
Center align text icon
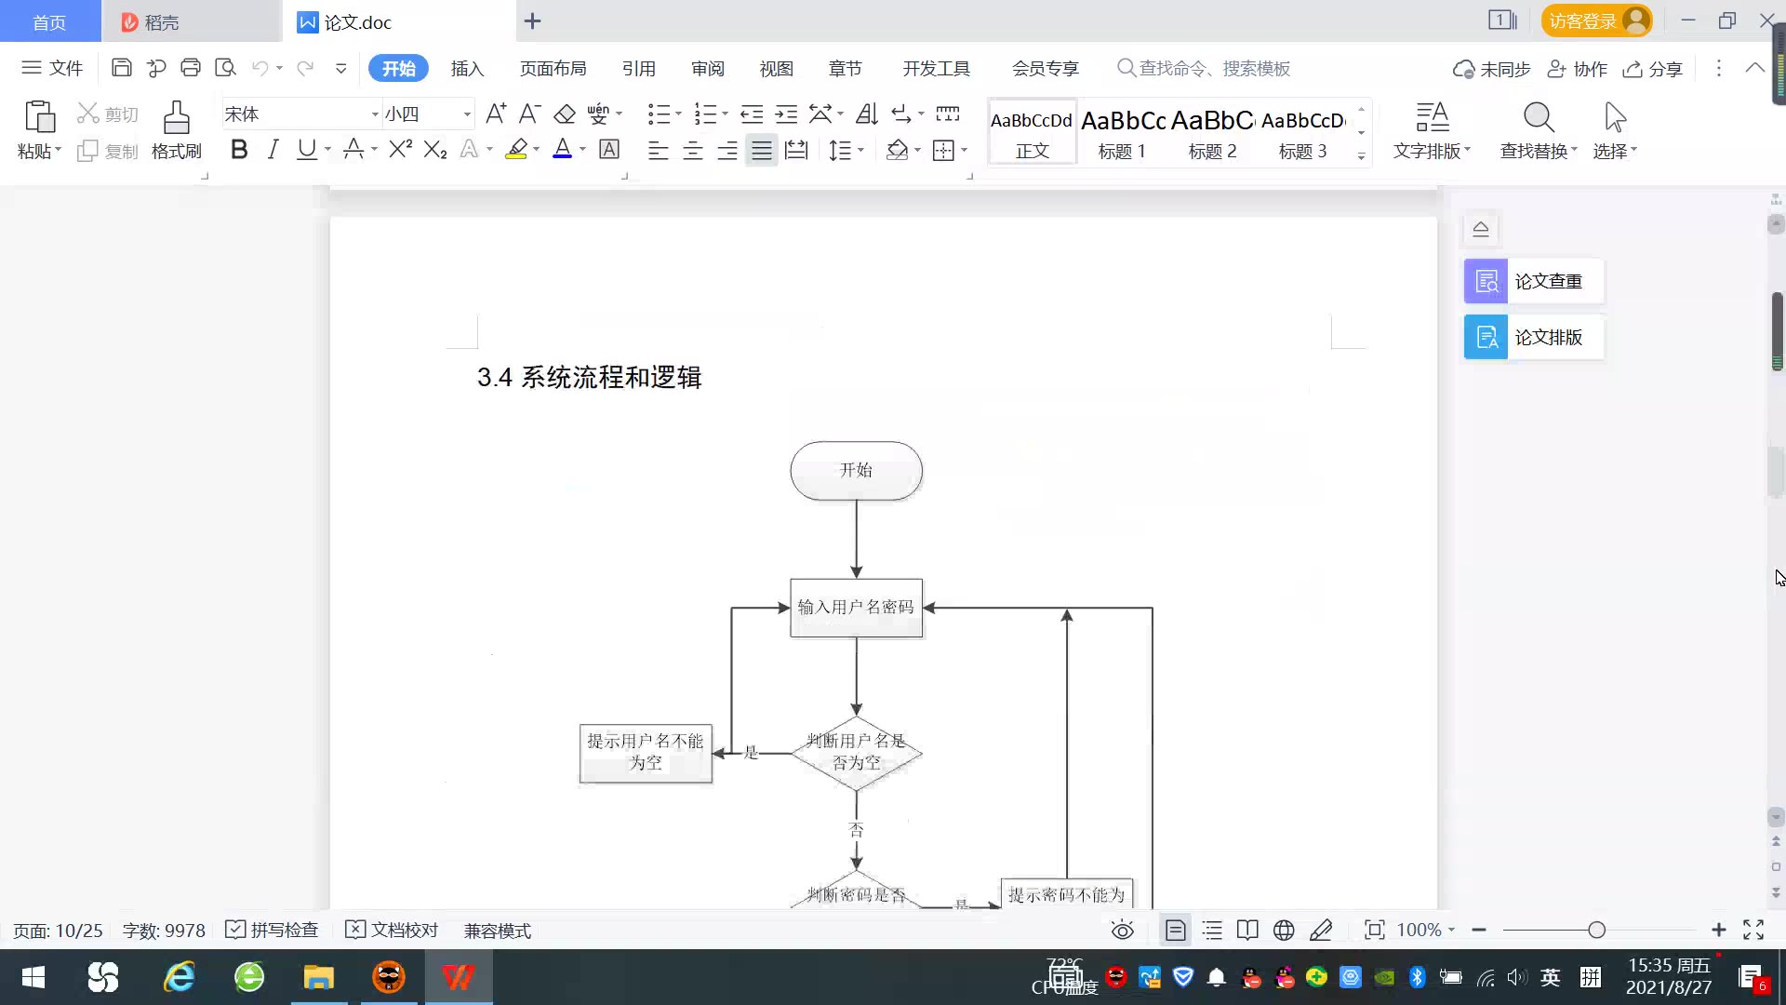pos(693,151)
